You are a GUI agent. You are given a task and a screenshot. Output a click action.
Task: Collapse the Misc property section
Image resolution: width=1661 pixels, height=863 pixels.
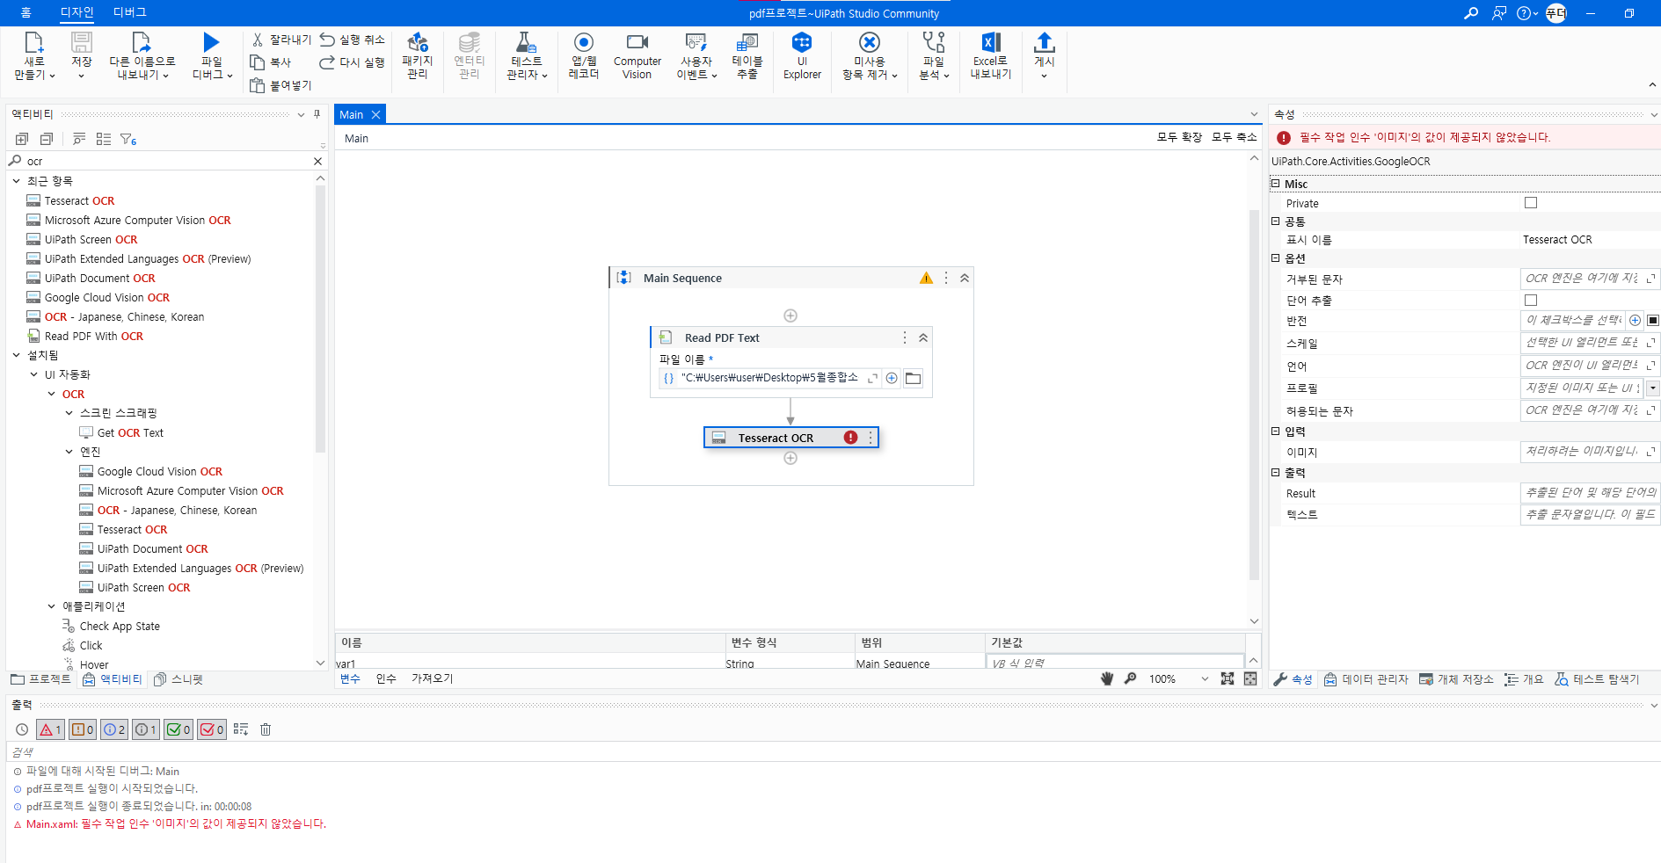[x=1276, y=184]
